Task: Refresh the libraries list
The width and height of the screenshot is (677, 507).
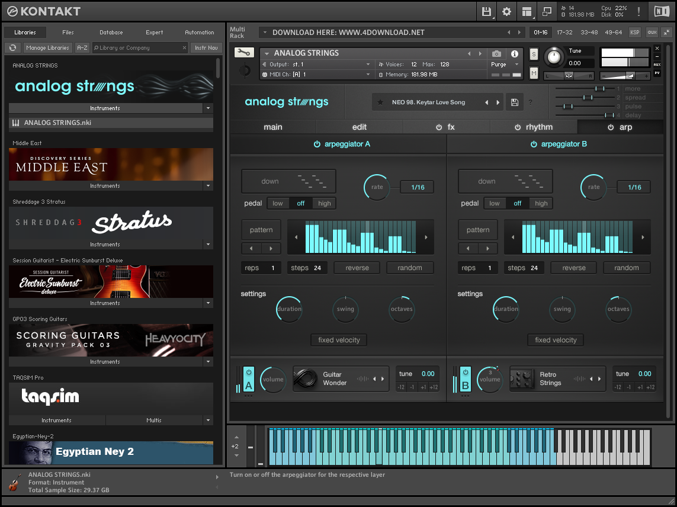Action: pos(13,48)
